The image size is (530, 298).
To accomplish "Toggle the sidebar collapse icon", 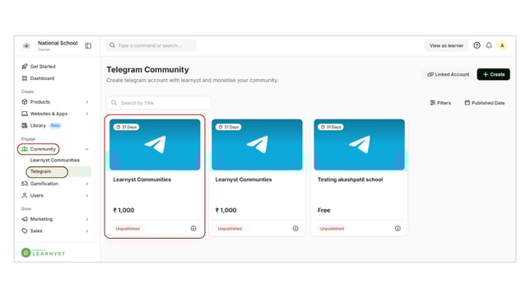I will 88,45.
